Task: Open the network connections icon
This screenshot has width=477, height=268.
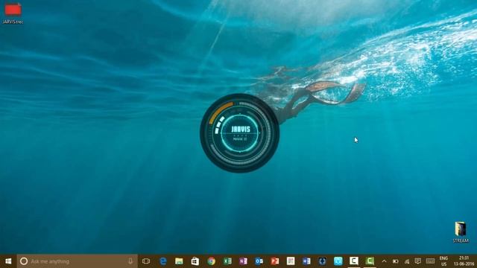Action: pyautogui.click(x=407, y=261)
